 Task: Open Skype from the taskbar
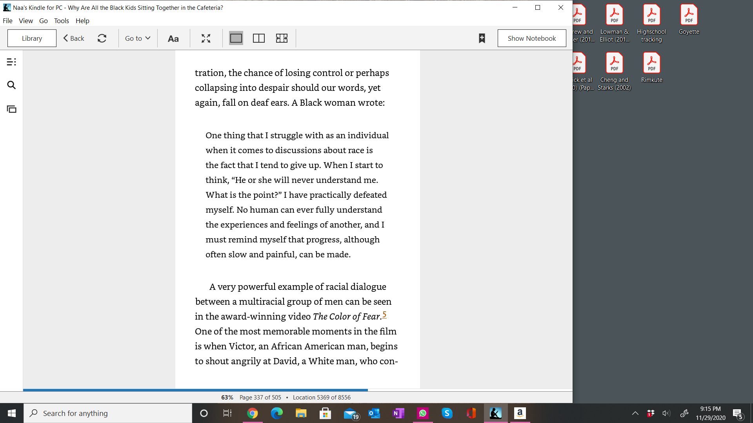click(x=447, y=413)
